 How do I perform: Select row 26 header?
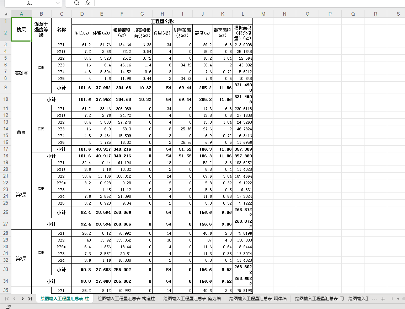coord(5,212)
